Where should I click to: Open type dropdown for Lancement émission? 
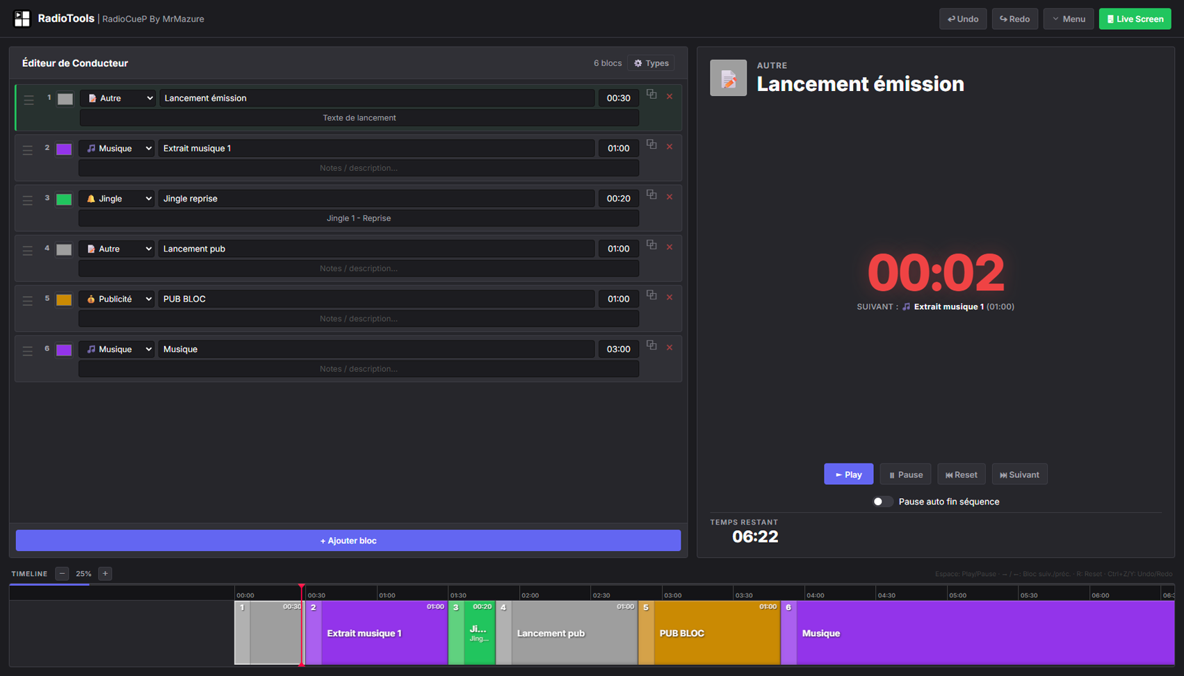pyautogui.click(x=118, y=98)
